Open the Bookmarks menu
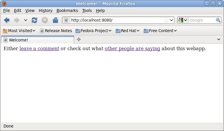This screenshot has height=131, width=224. tap(67, 11)
